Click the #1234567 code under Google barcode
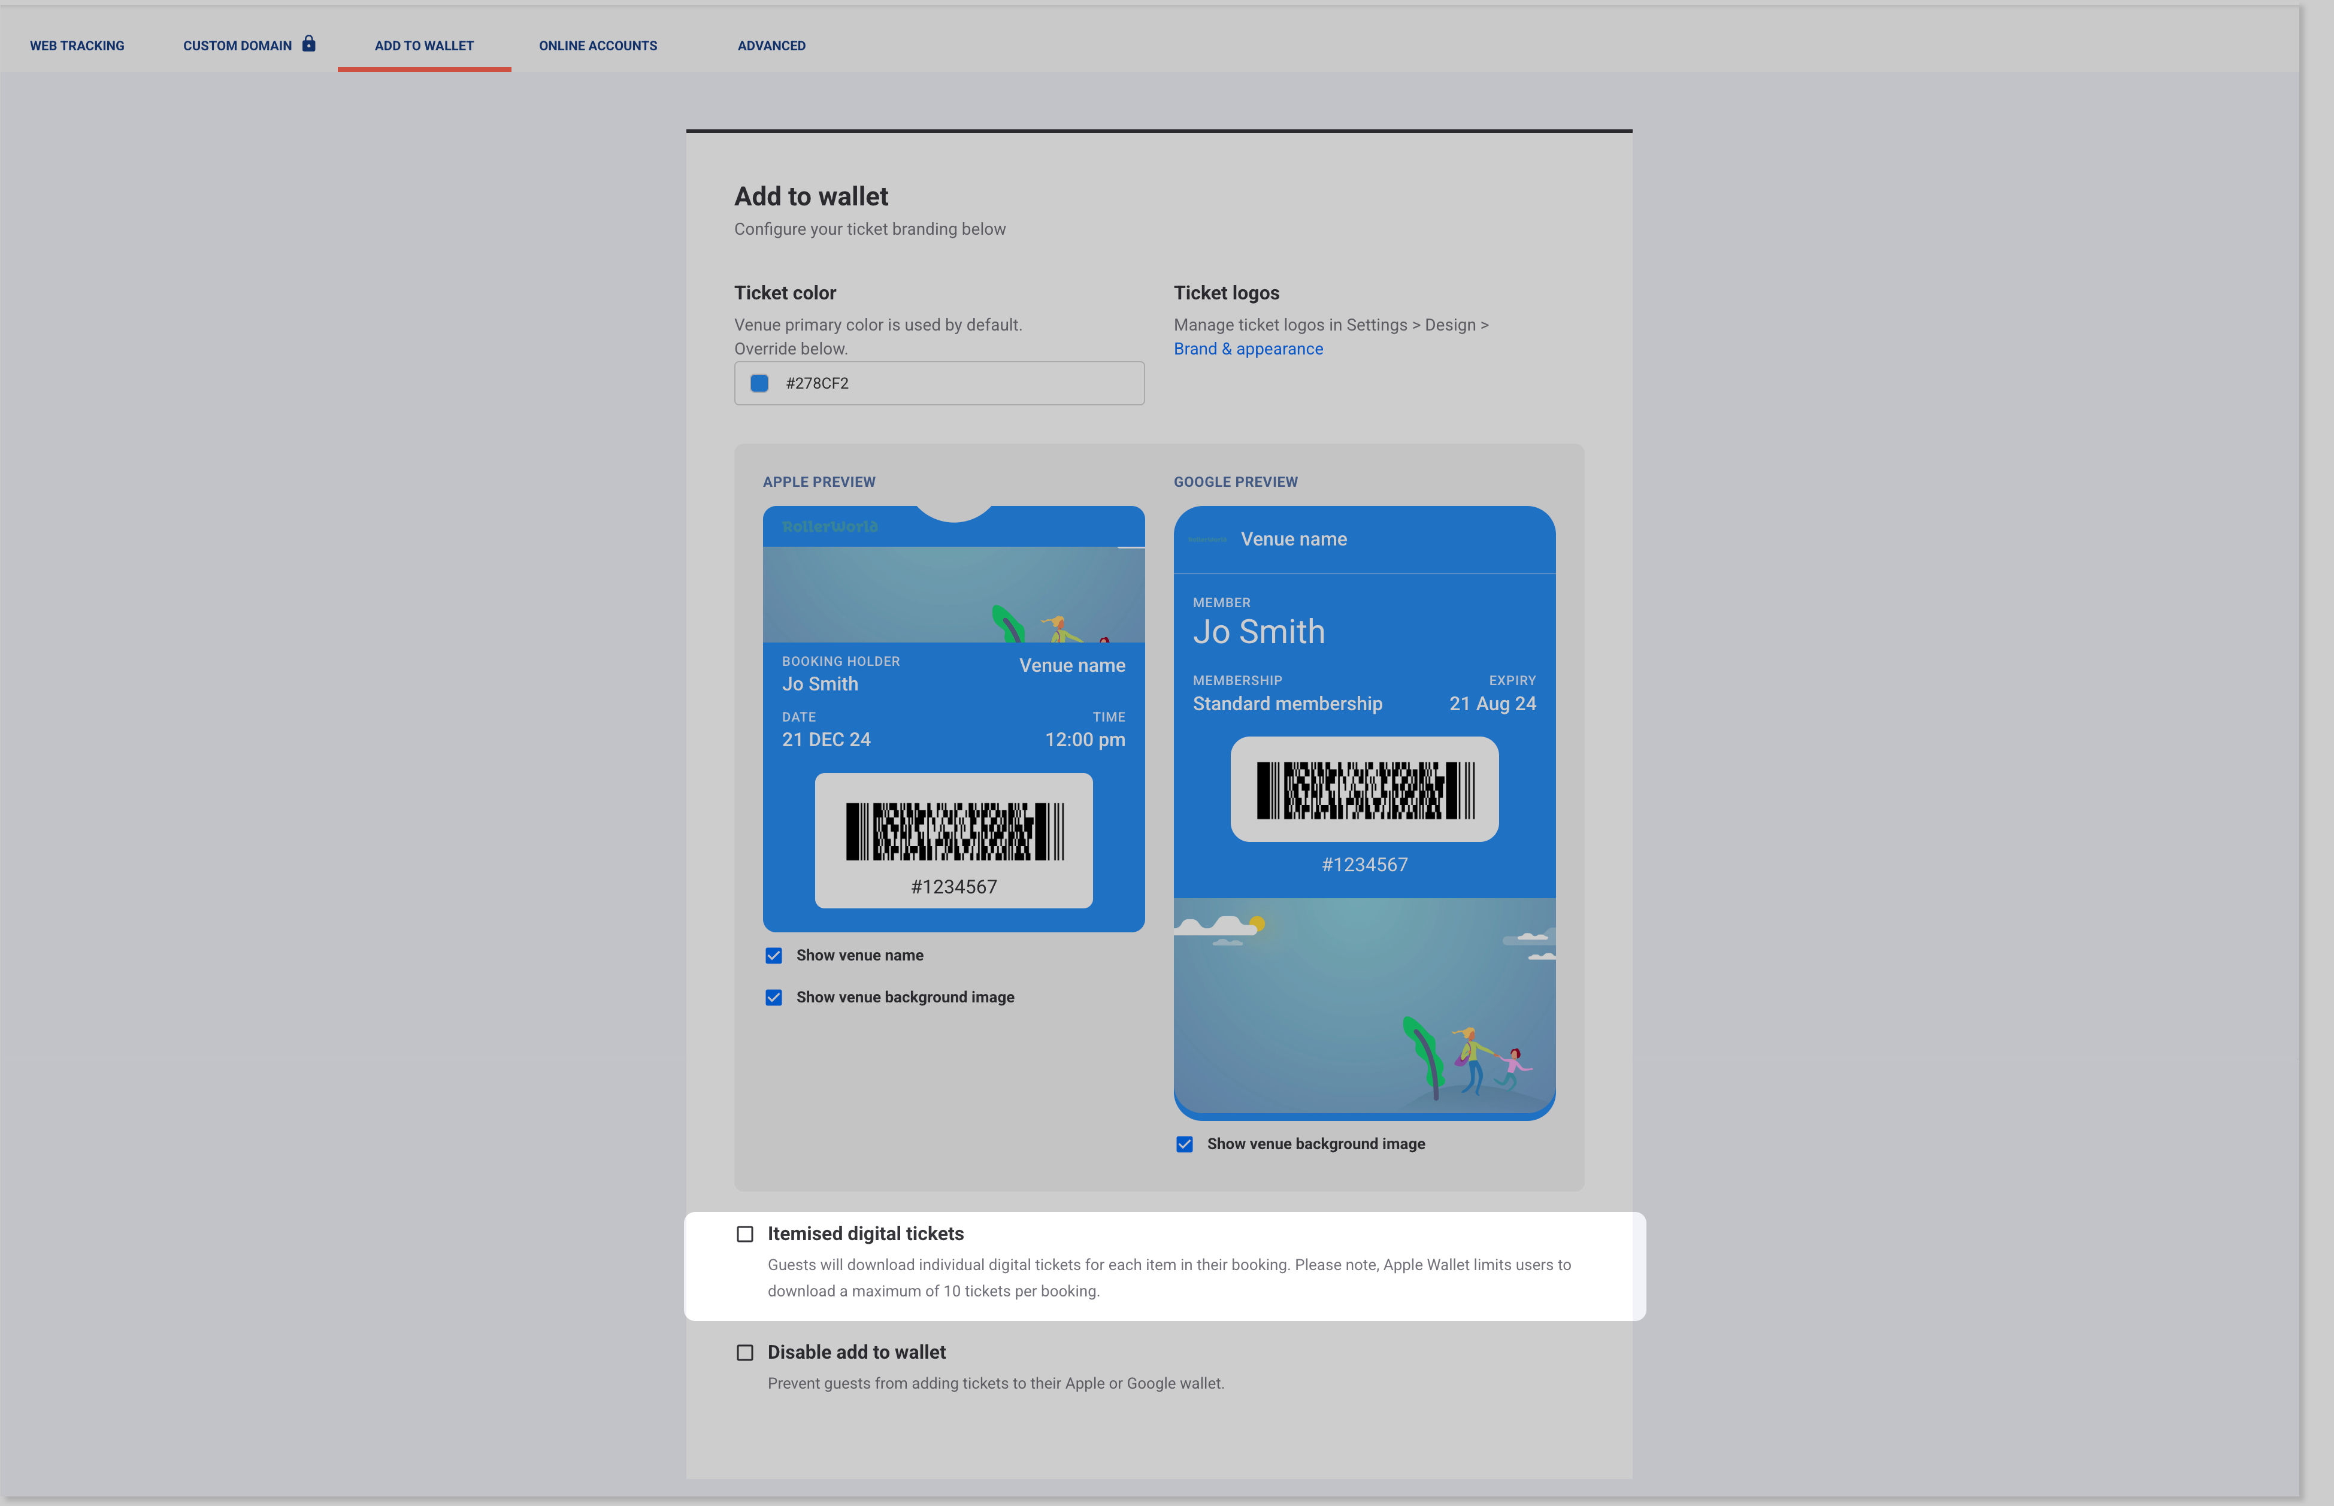Screen dimensions: 2334x1506 pyautogui.click(x=1365, y=865)
